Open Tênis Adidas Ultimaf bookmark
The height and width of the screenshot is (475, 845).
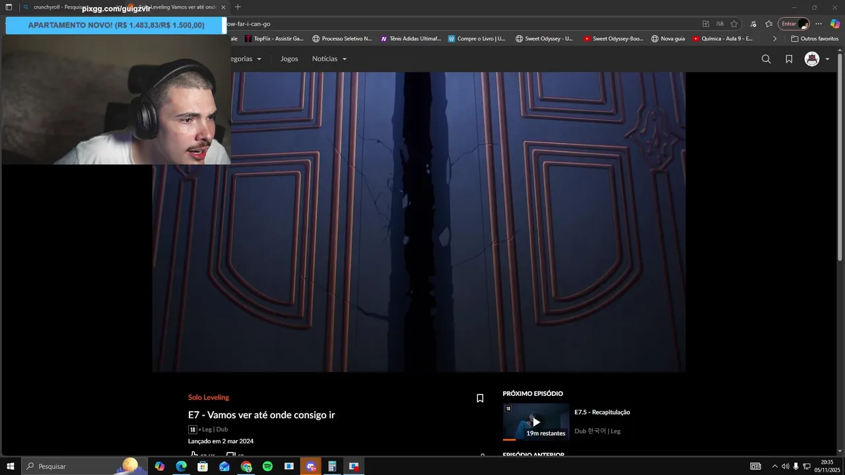411,39
